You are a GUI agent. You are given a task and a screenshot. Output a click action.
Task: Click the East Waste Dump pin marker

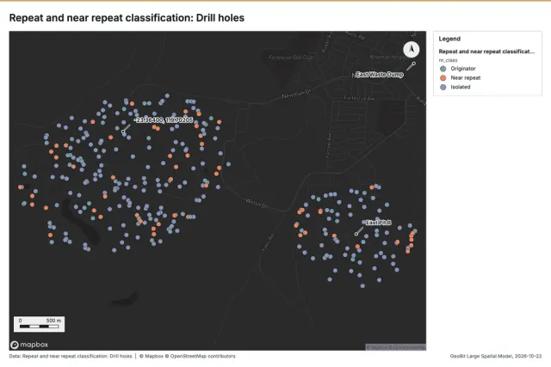tap(414, 64)
